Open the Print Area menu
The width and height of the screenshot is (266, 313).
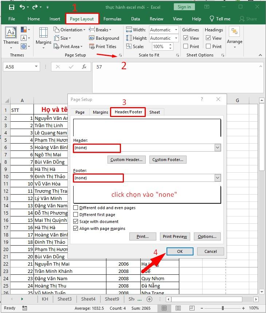click(68, 47)
